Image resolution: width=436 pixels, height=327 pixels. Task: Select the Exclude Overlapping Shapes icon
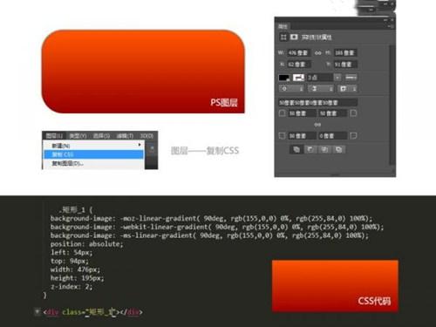tap(338, 150)
